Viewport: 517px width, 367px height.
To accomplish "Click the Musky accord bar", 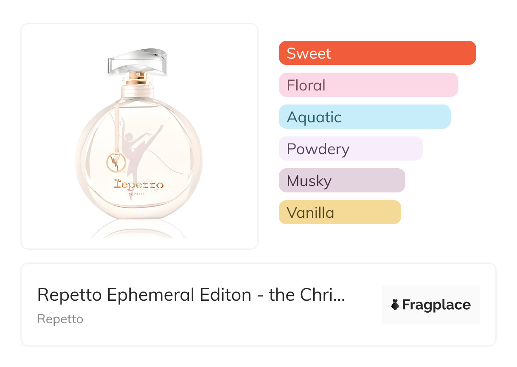I will 342,181.
